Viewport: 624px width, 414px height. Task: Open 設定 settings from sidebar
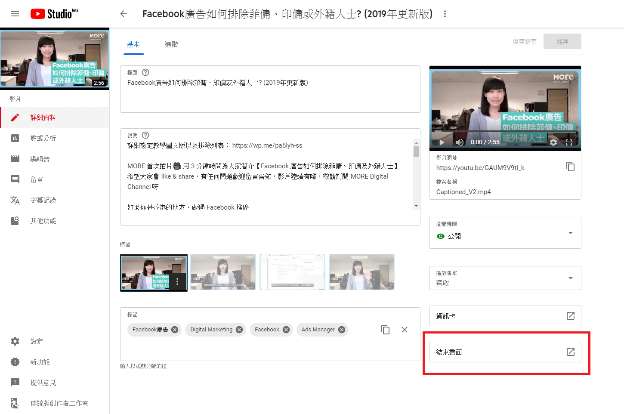point(55,341)
